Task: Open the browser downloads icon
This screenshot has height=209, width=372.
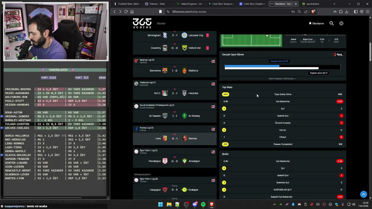Action: [x=346, y=12]
